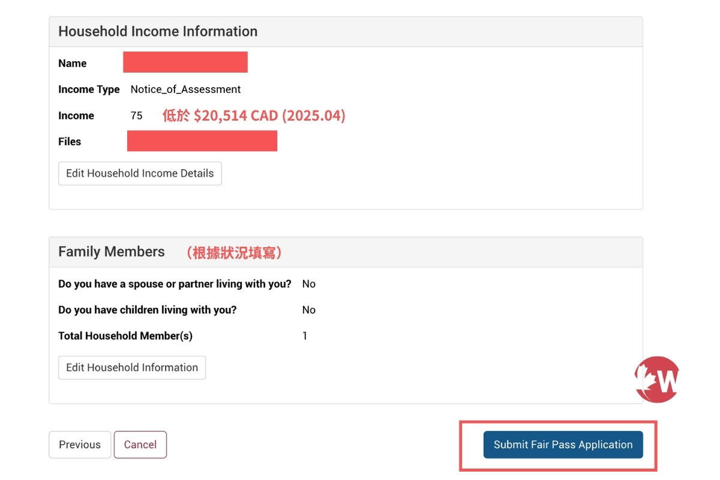Click the redacted Files attachment
The image size is (720, 480).
click(202, 141)
